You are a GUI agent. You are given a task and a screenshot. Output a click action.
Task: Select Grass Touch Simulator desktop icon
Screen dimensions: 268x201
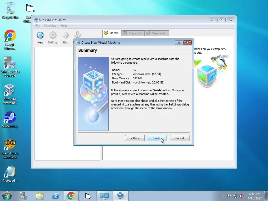click(x=10, y=149)
